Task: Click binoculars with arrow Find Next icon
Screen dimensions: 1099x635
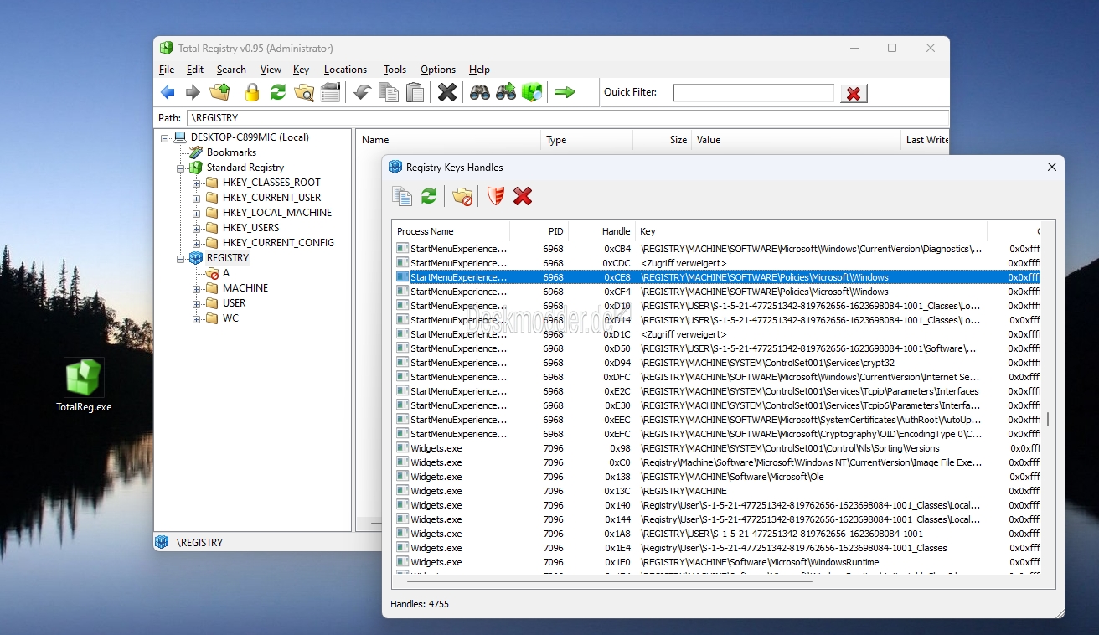Action: tap(506, 92)
